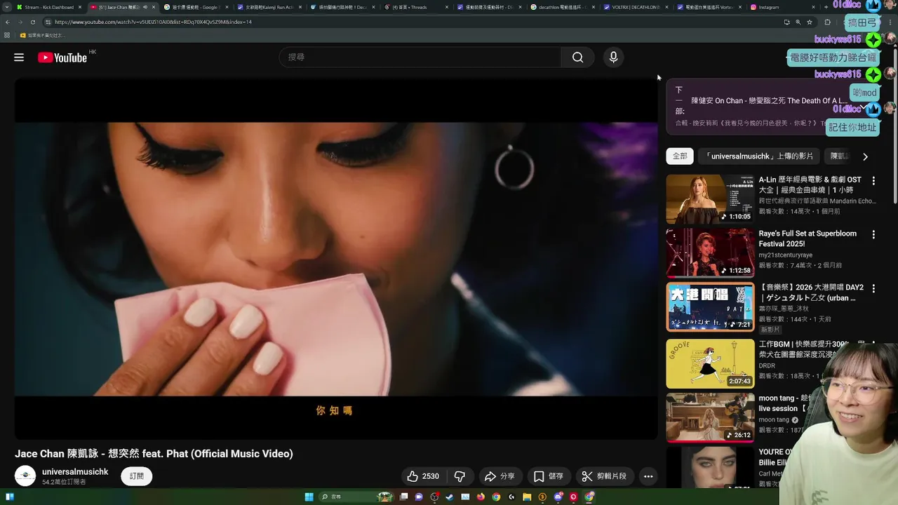Click video title Jace Chan 陳凱詠 - 想突然

[x=154, y=454]
